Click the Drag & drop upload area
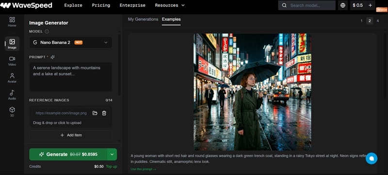The height and width of the screenshot is (175, 388). [x=57, y=123]
